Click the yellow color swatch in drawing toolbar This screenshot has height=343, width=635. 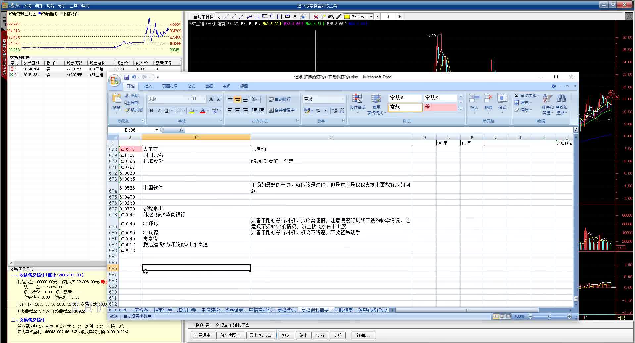point(347,17)
